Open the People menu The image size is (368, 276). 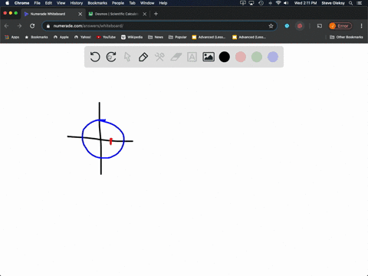point(118,3)
